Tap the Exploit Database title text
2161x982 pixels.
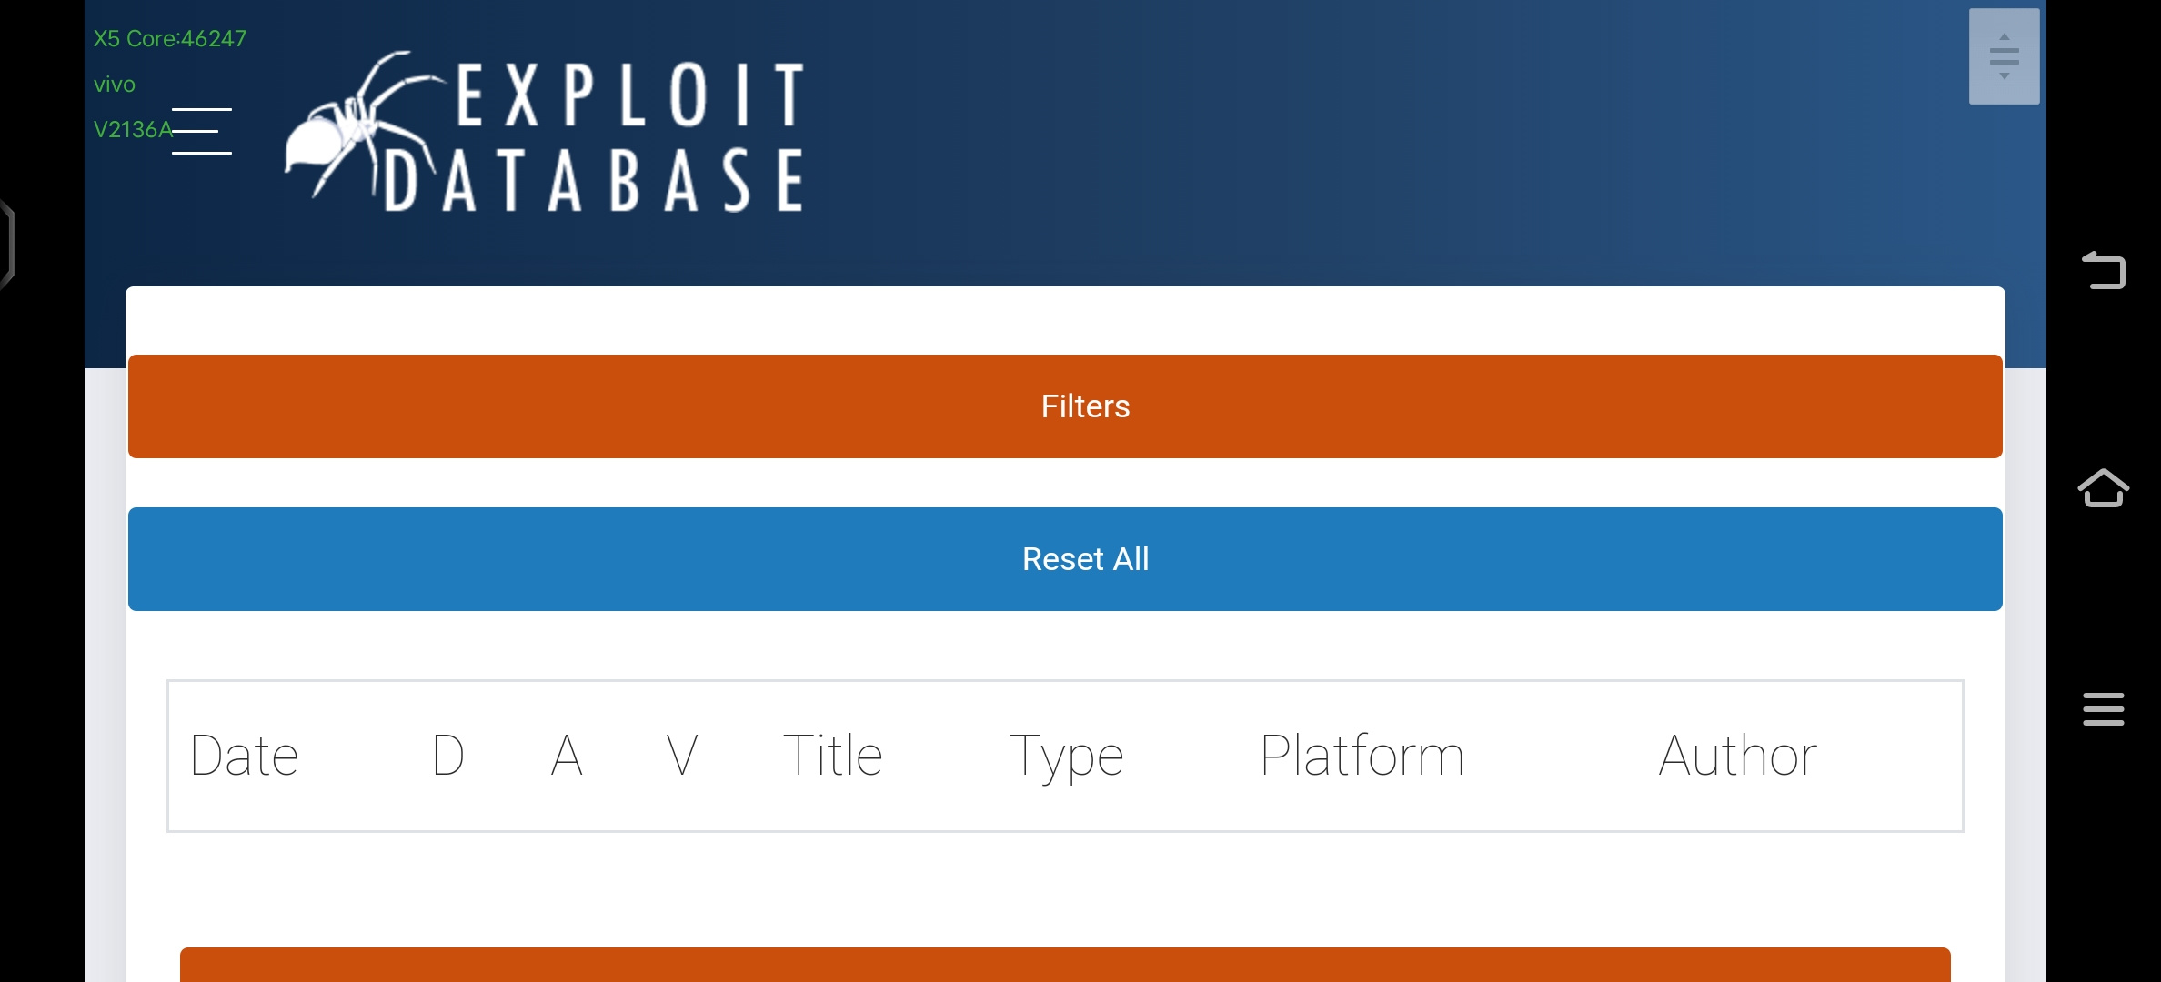[593, 136]
